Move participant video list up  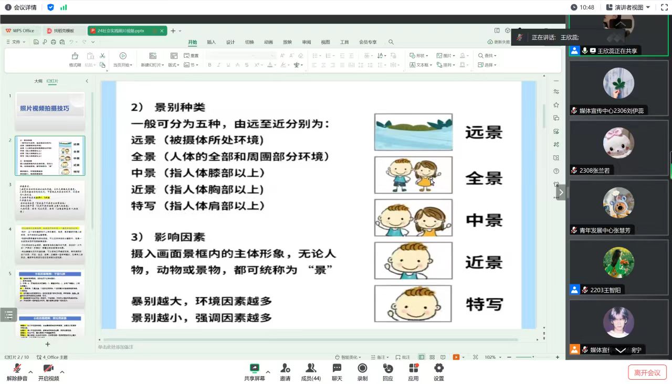click(621, 24)
